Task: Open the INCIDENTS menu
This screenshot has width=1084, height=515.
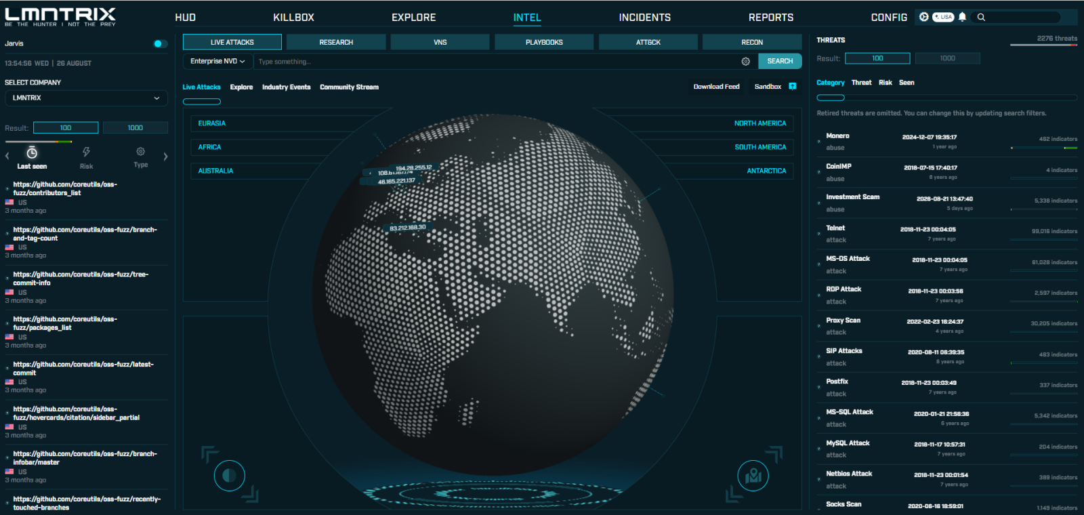Action: pyautogui.click(x=645, y=18)
